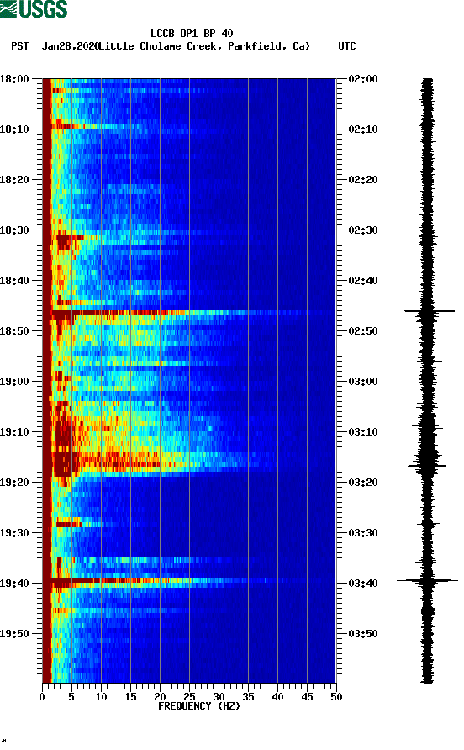Click the 03:00 UTC time label

coord(363,382)
